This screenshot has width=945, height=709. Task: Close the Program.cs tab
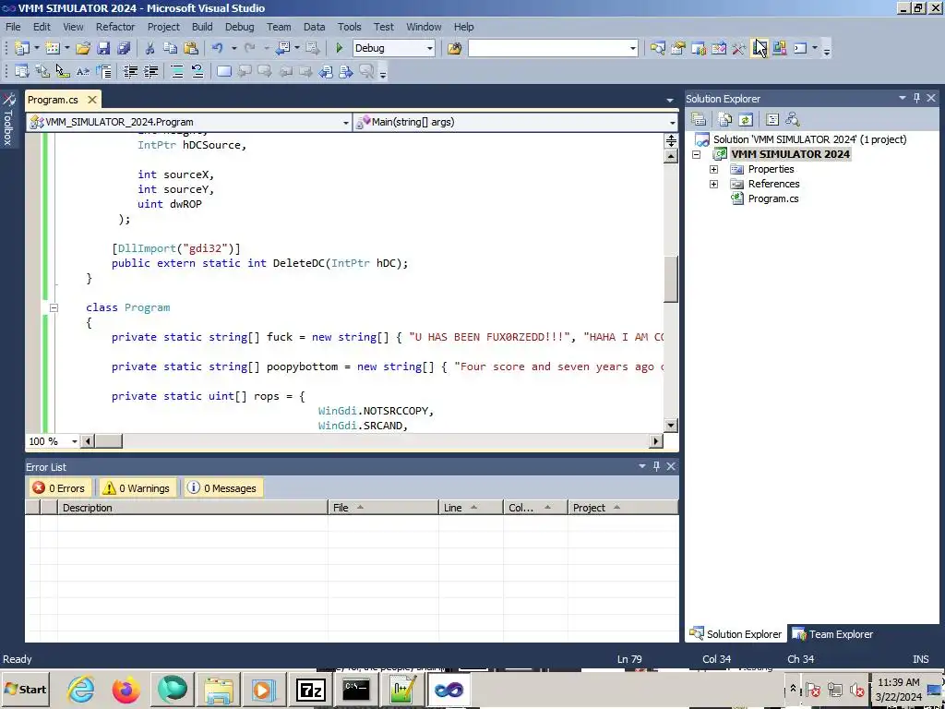tap(91, 100)
